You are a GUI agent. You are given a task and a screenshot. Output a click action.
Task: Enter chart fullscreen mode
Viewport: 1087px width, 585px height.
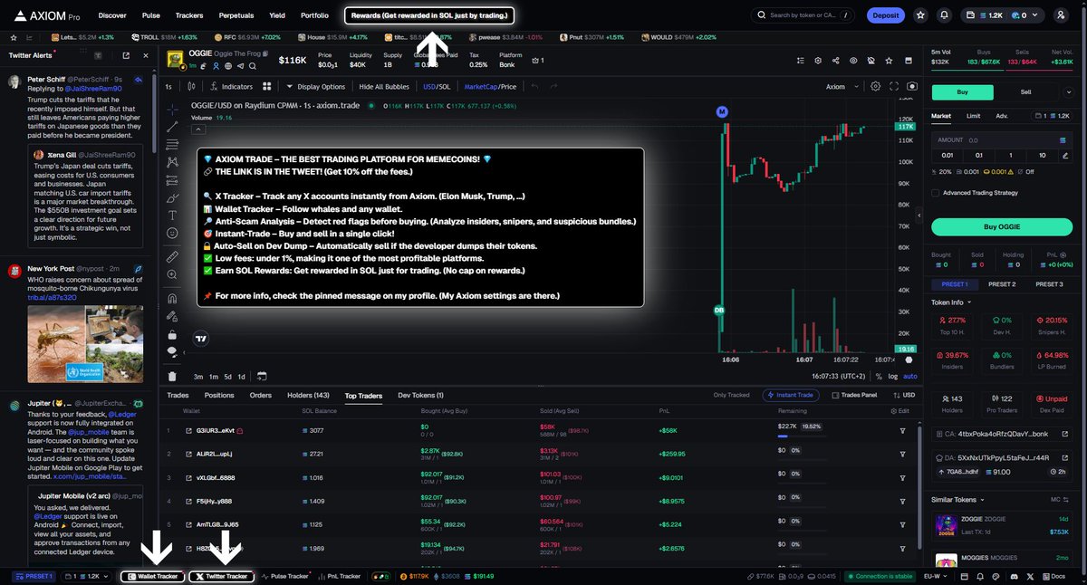click(x=894, y=87)
